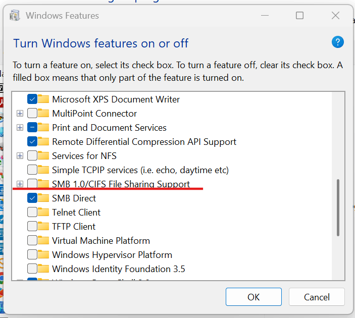Expand the Services for NFS node

20,155
